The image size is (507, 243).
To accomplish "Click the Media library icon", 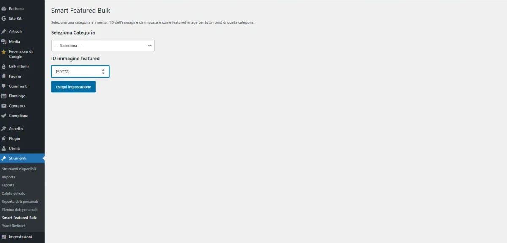I will tap(4, 41).
